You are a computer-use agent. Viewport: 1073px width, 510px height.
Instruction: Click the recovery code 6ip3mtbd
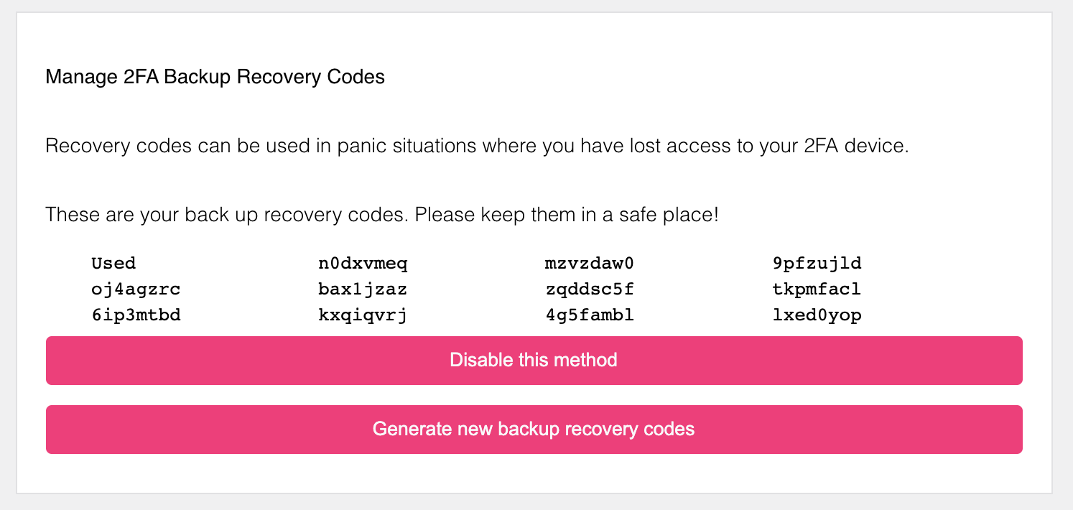pos(136,315)
